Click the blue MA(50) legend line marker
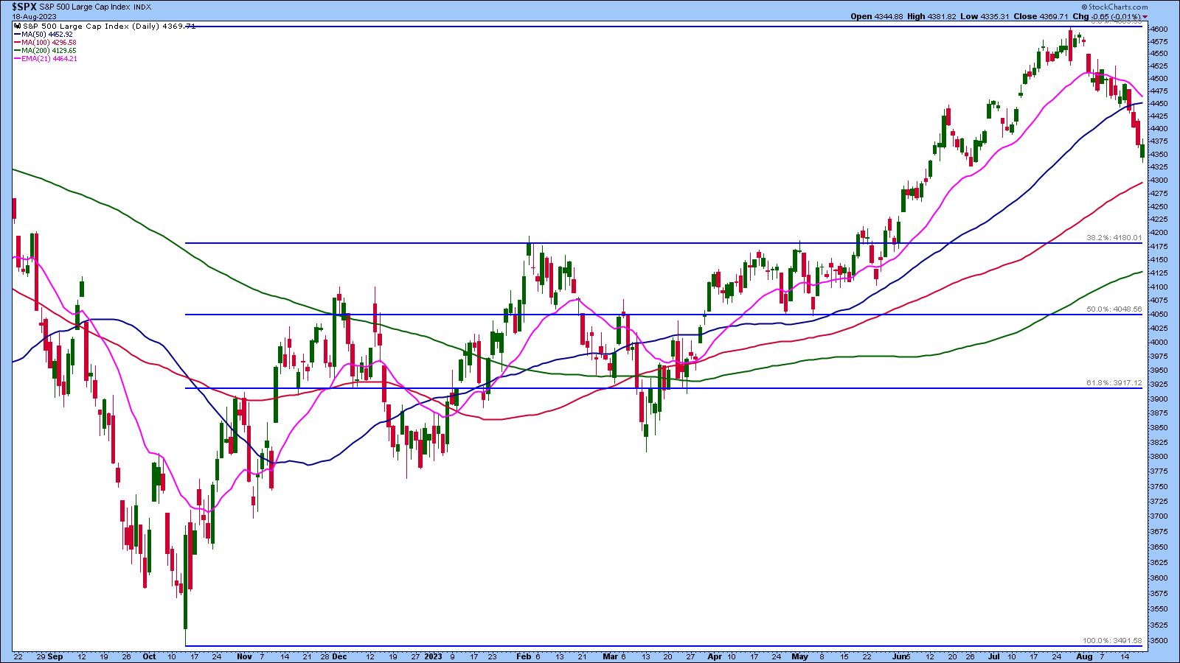Viewport: 1180px width, 663px height. click(x=16, y=34)
